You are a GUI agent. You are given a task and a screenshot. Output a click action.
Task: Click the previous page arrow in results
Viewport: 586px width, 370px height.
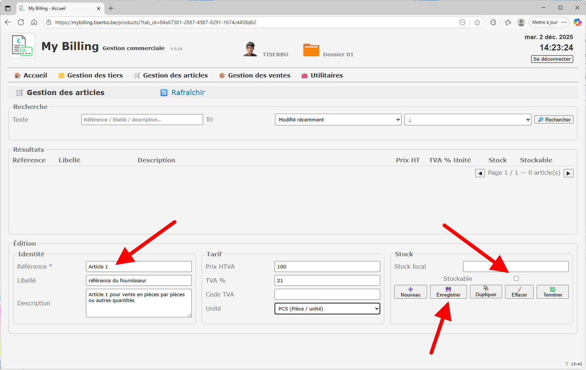479,173
